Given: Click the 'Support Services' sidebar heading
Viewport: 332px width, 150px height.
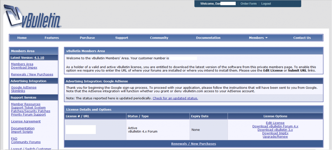Looking at the screenshot, I should click(24, 97).
